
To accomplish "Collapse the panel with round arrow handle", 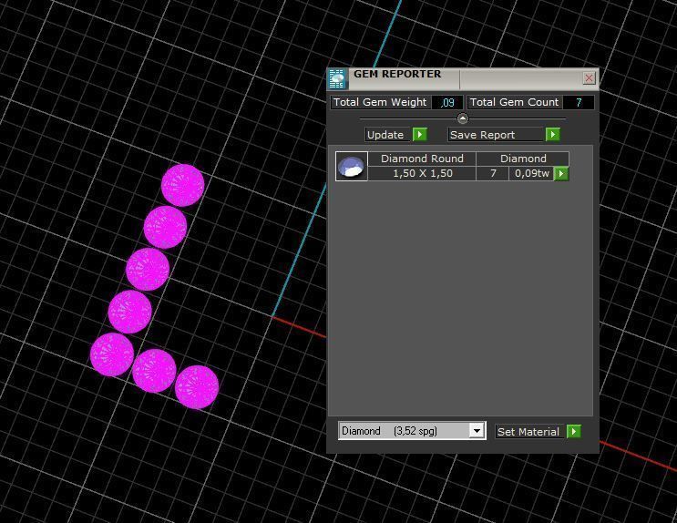I will (x=462, y=118).
